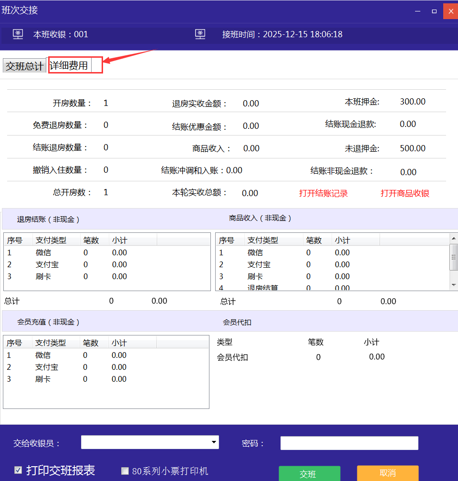Open the 交给收银员 dropdown list
Screen dimensions: 458x481
click(213, 443)
